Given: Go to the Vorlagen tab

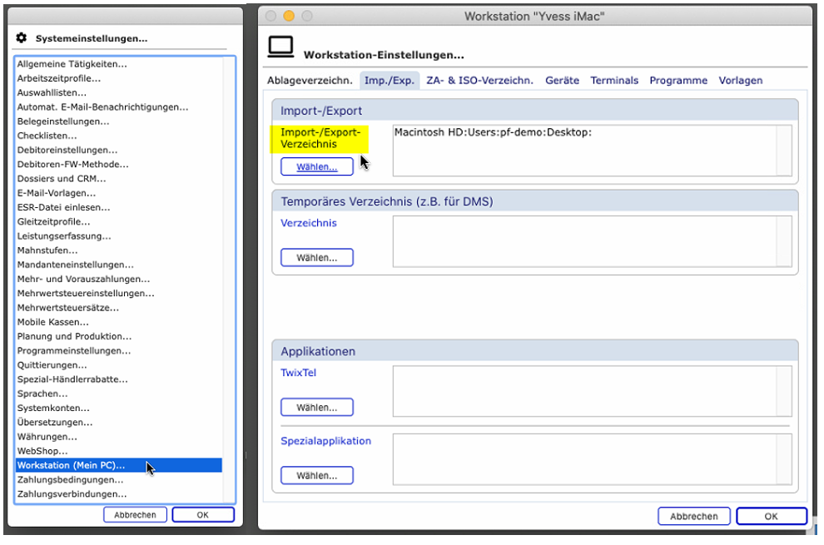Looking at the screenshot, I should [x=740, y=81].
